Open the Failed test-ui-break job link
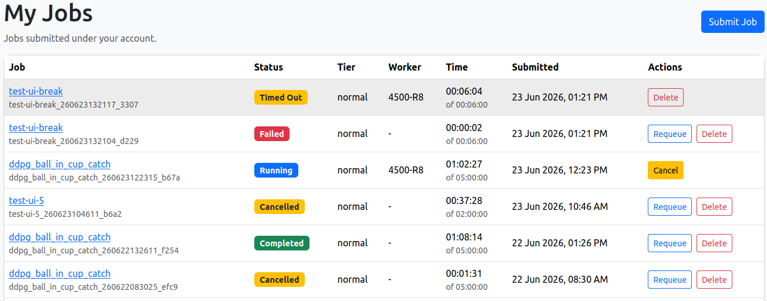The image size is (767, 301). pyautogui.click(x=36, y=128)
